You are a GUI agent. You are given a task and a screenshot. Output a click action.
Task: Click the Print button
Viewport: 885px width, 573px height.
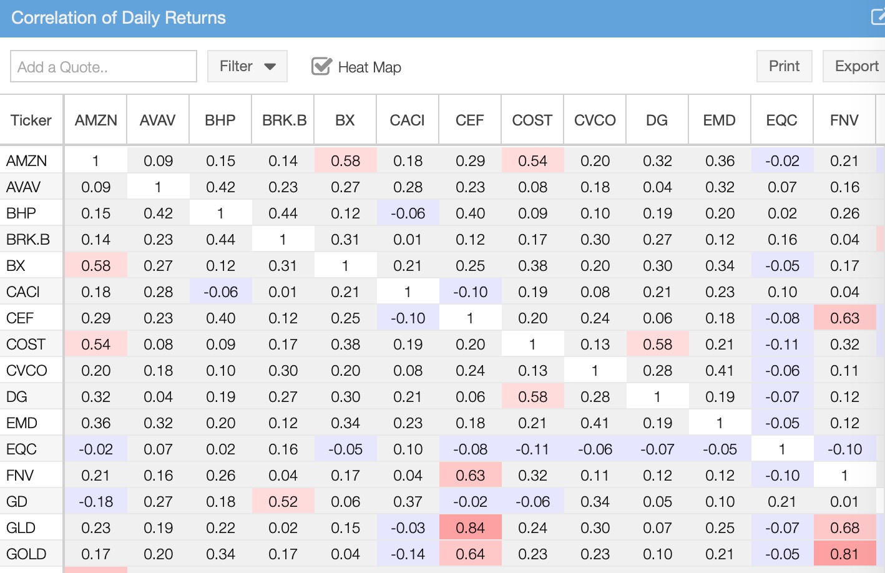point(784,66)
